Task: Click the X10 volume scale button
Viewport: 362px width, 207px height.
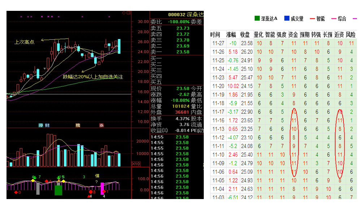Action: click(x=136, y=164)
